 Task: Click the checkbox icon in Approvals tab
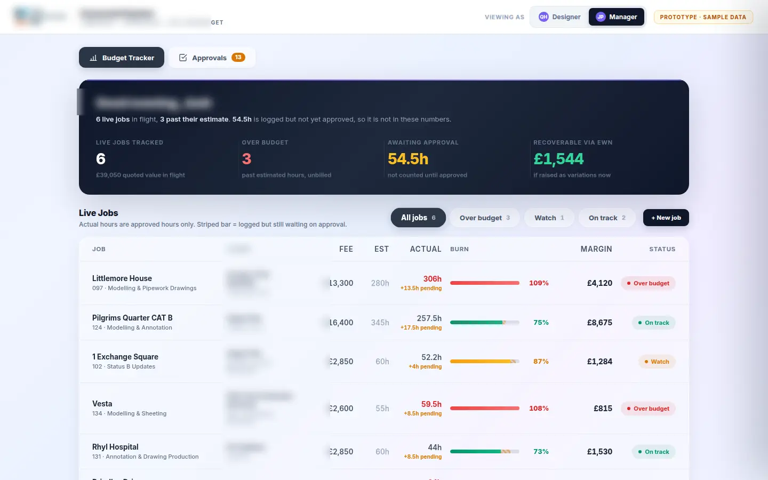[x=183, y=58]
